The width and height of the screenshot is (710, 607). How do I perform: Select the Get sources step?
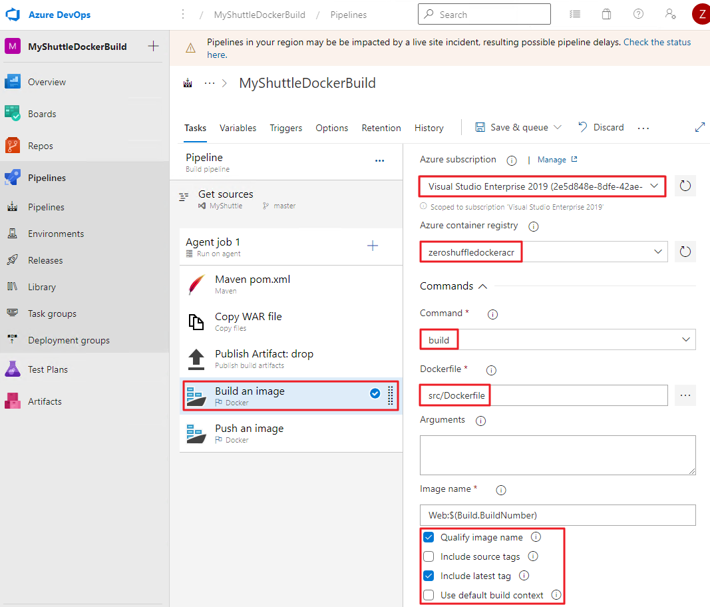pos(286,199)
